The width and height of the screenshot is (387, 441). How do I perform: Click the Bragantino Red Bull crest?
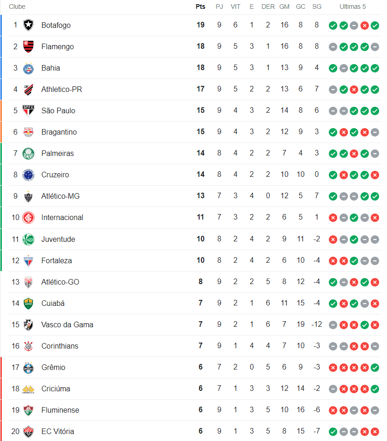[28, 132]
